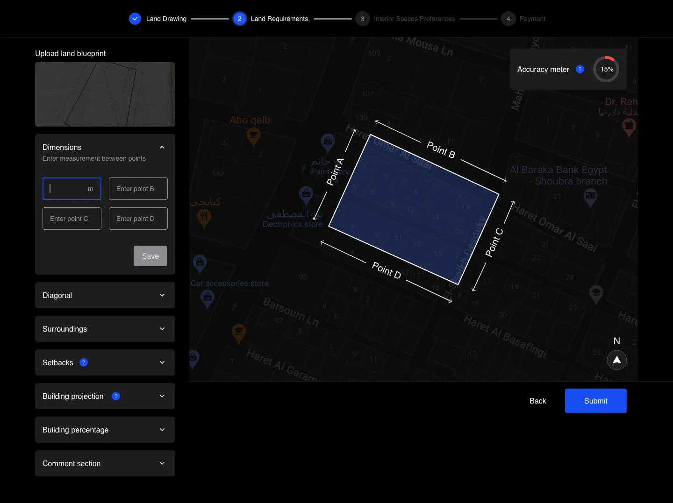Screen dimensions: 673x503
Task: Click the Abo qalb cafe map pin
Action: coord(253,136)
